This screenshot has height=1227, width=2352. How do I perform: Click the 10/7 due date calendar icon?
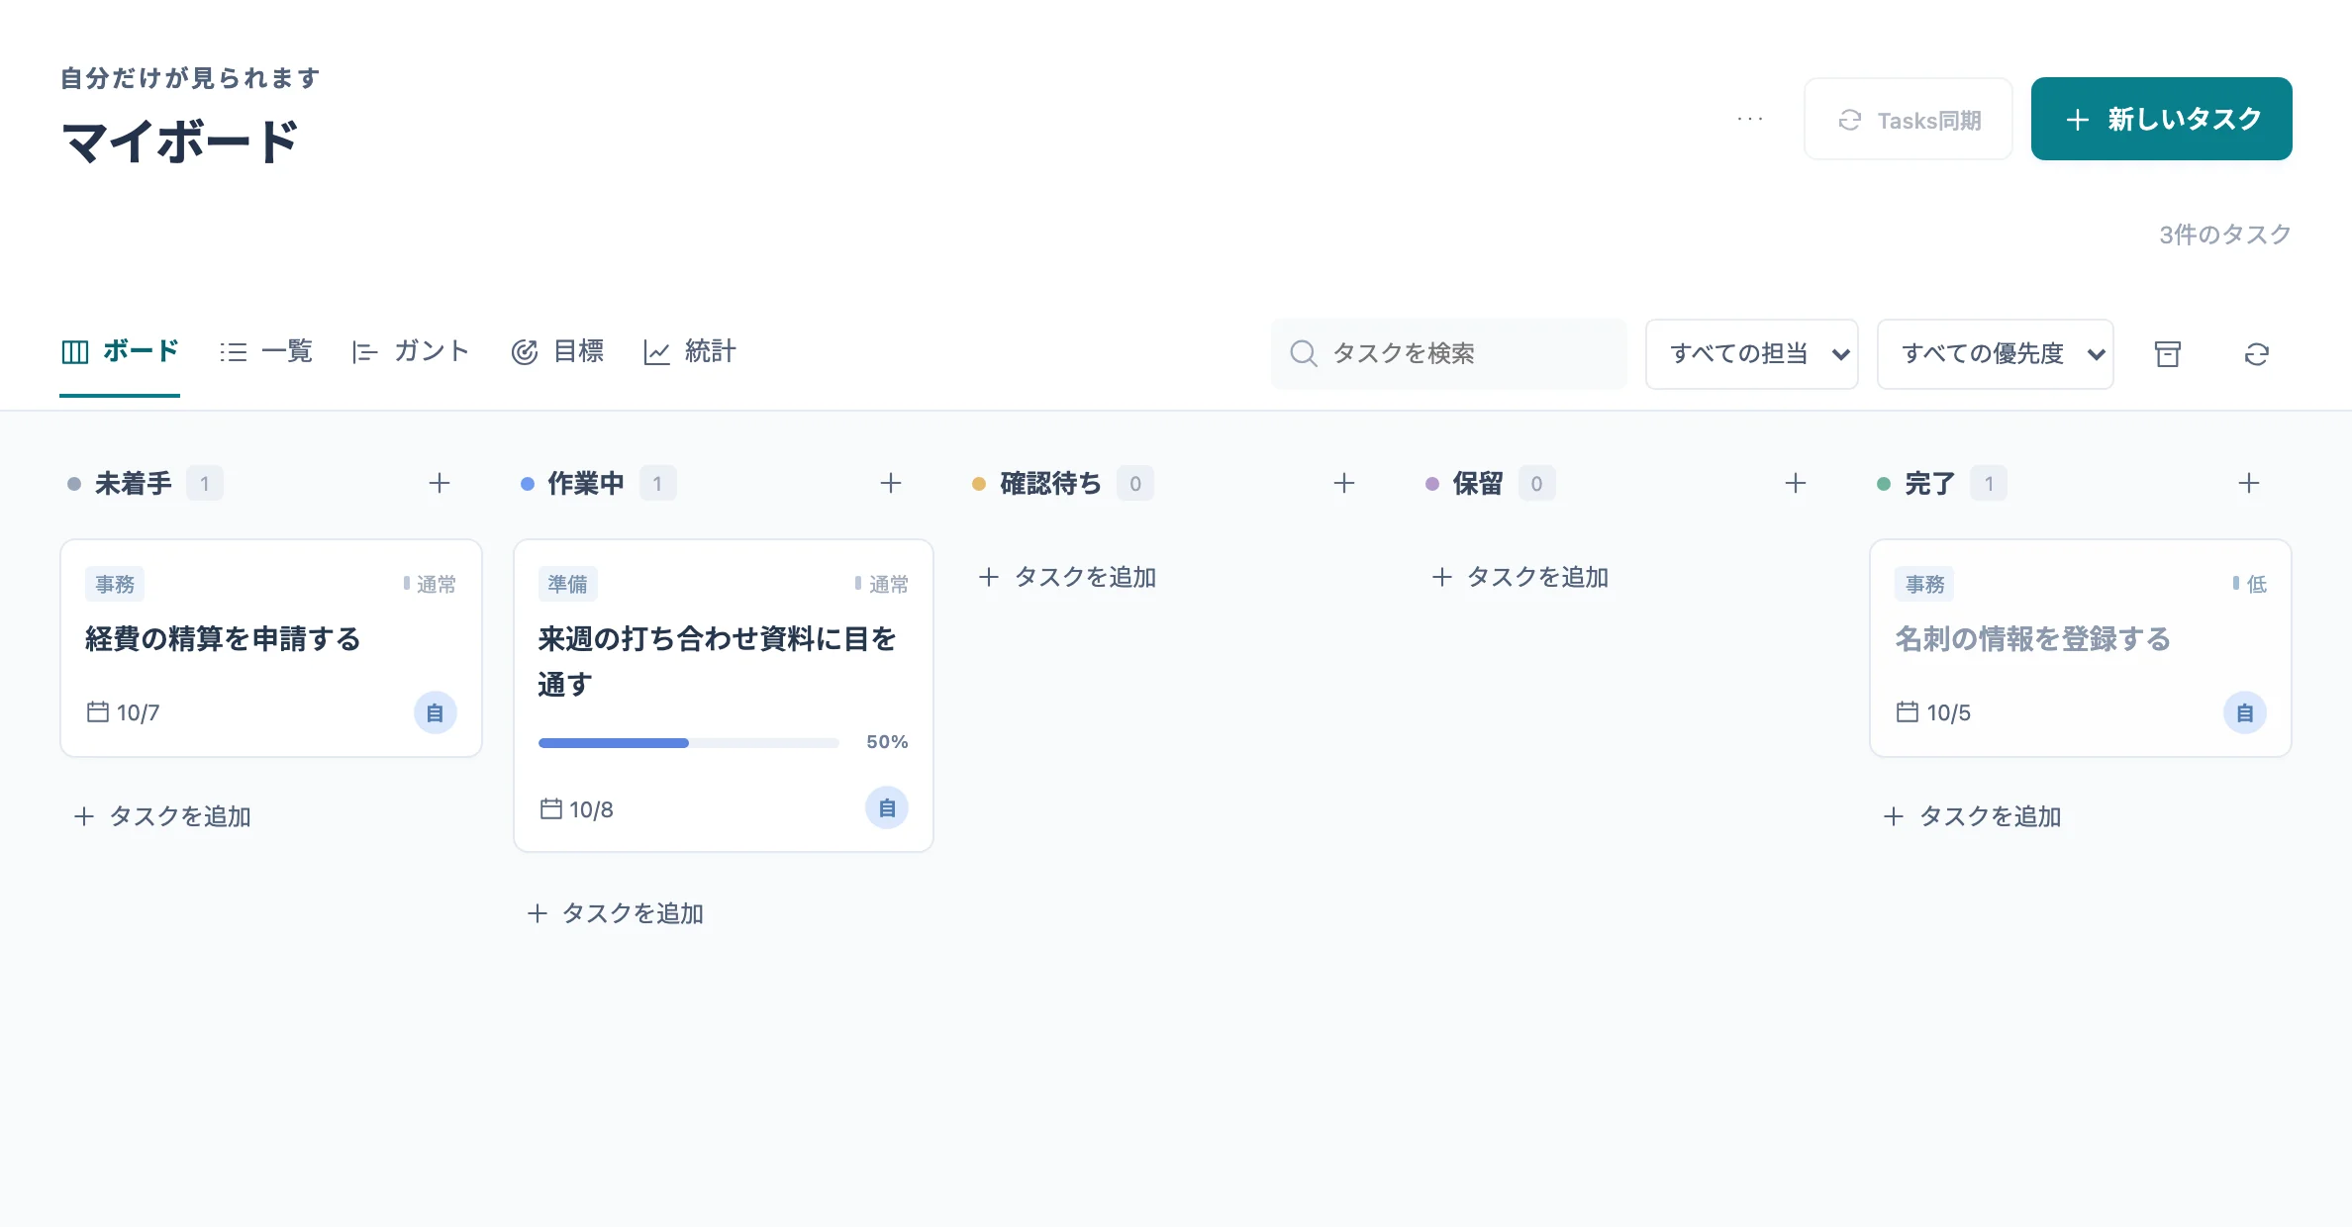(98, 711)
